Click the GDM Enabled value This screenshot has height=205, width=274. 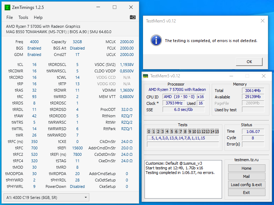click(34, 55)
